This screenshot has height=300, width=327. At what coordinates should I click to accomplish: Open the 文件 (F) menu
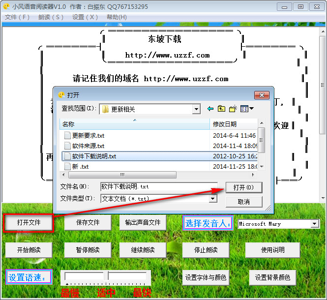coord(17,17)
